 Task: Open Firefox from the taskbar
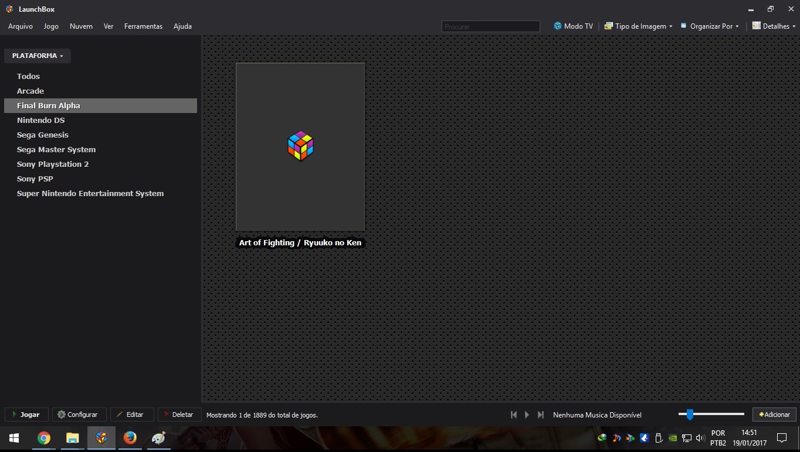coord(130,438)
